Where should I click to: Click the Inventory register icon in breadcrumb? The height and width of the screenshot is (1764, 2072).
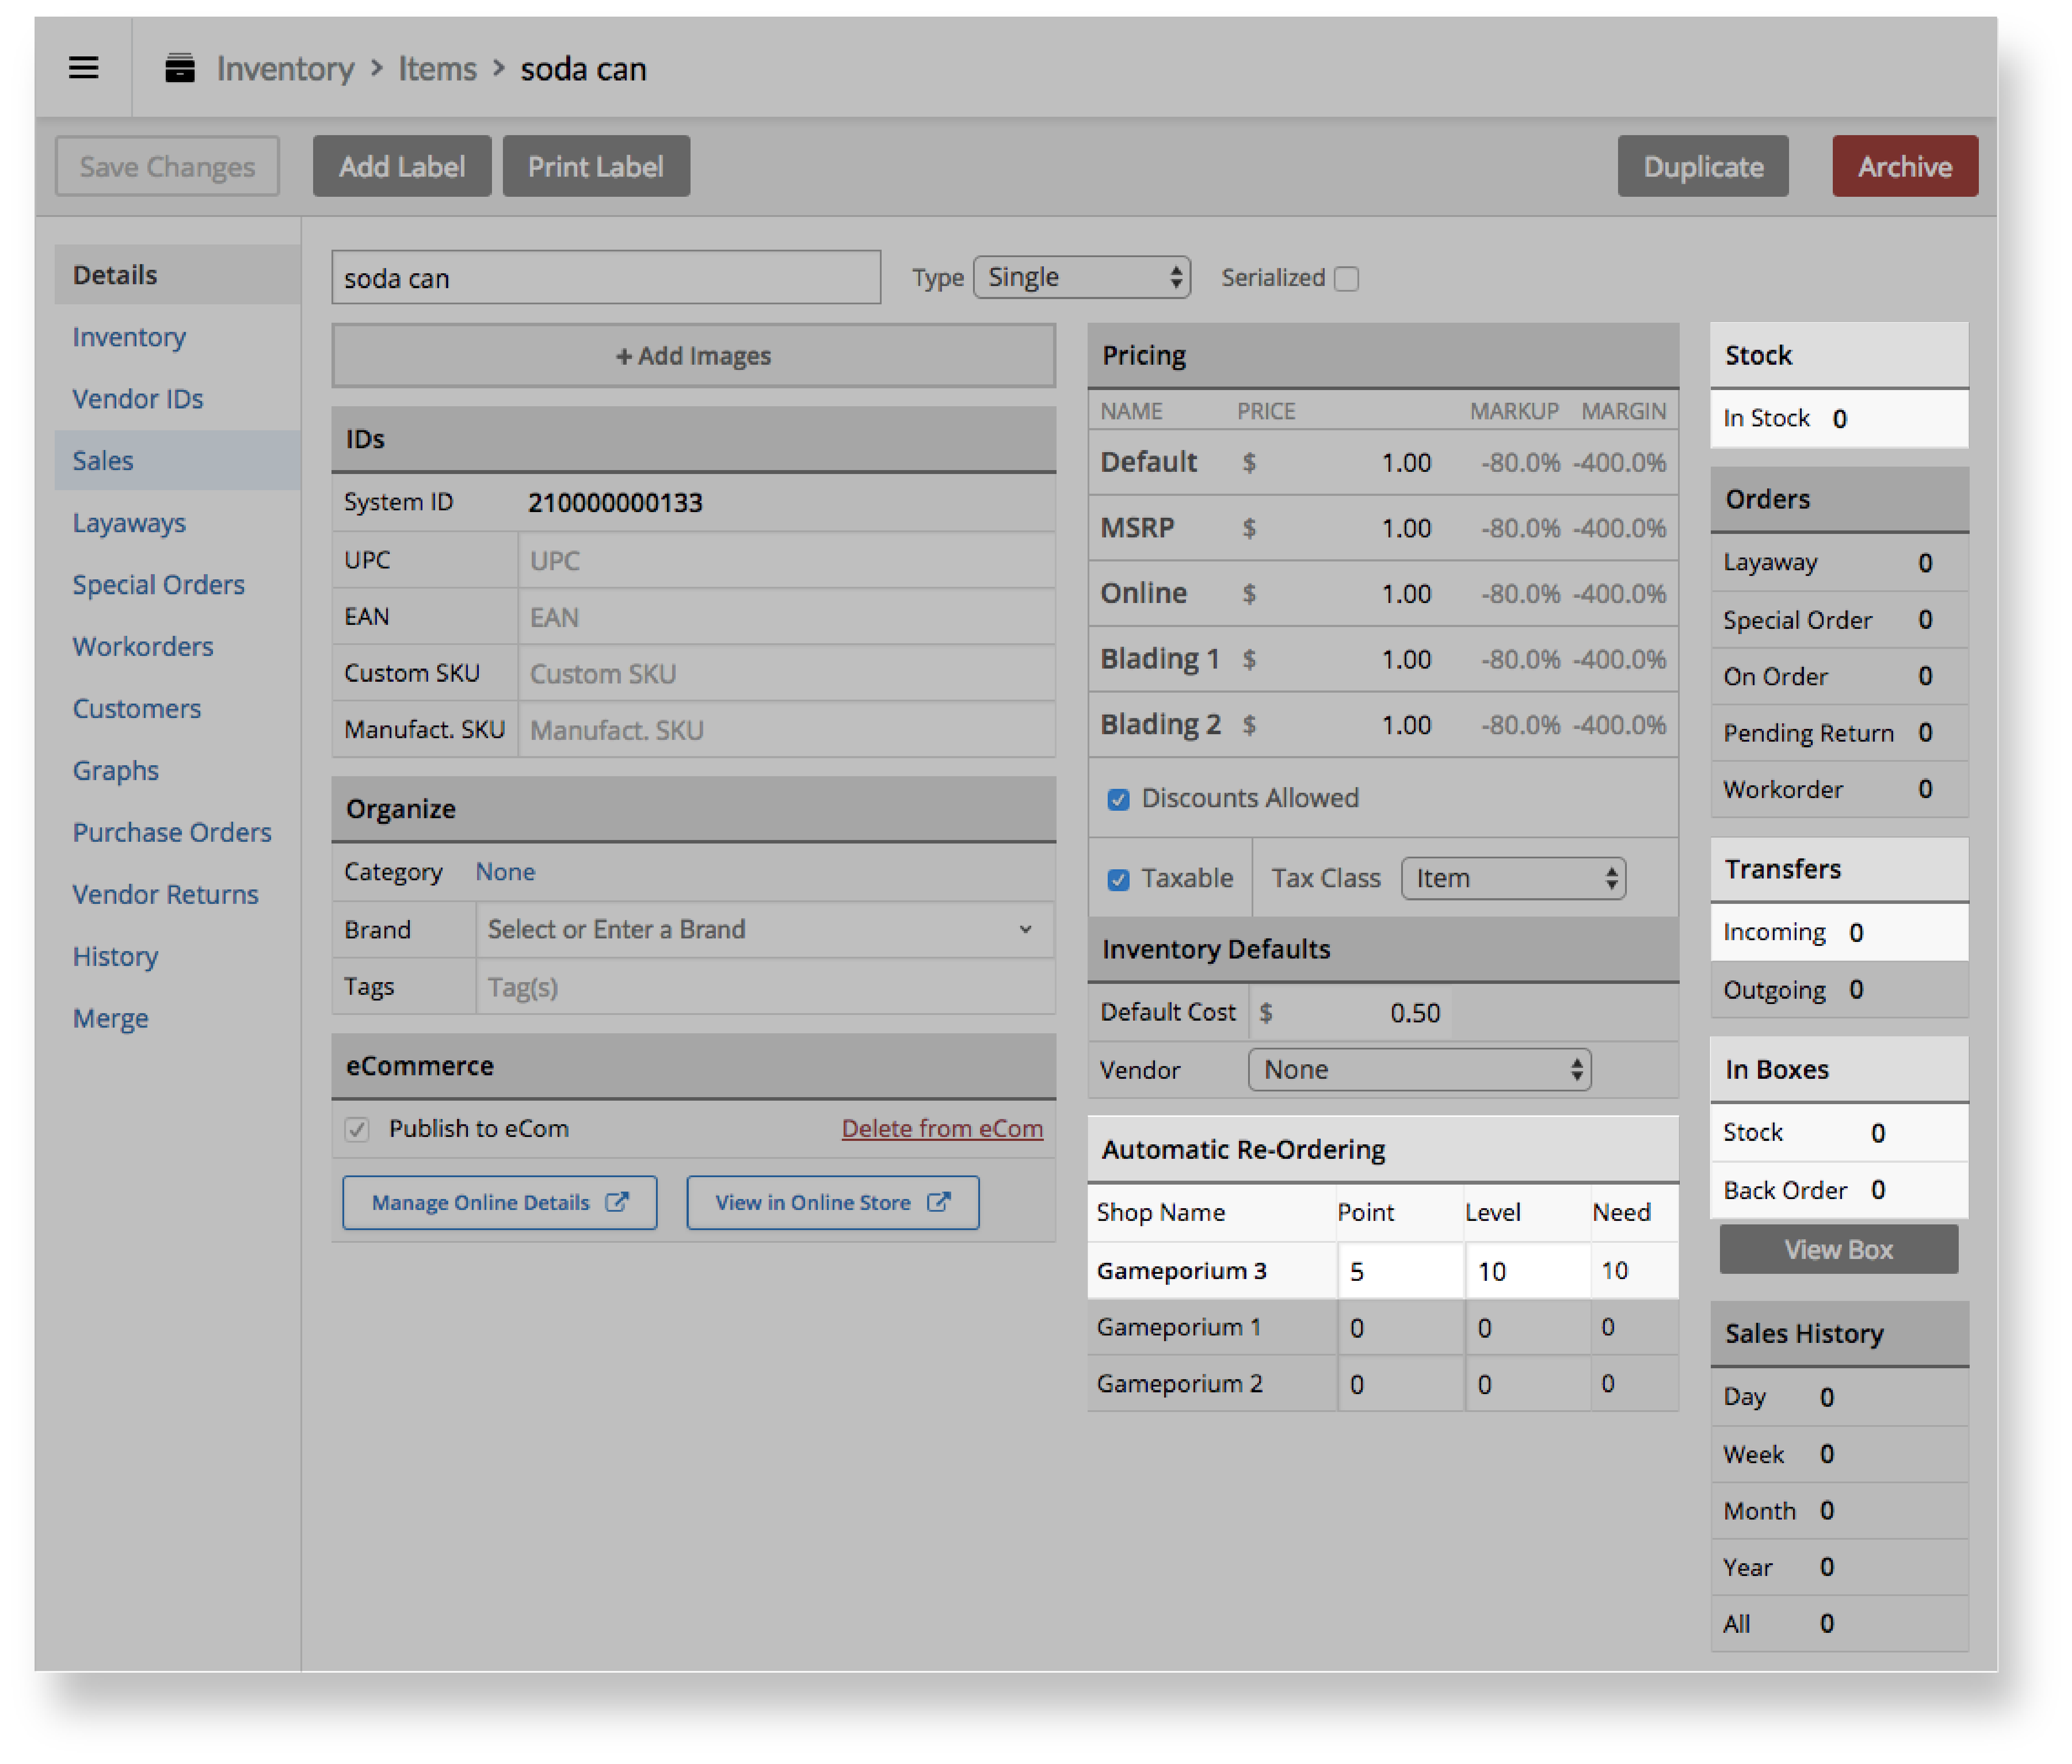tap(180, 68)
